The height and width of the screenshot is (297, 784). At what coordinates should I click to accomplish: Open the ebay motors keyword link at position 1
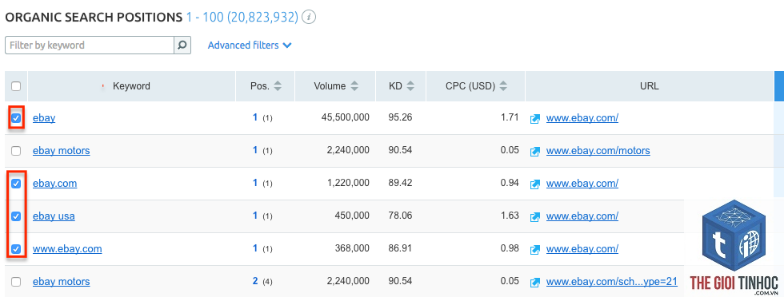(x=62, y=151)
